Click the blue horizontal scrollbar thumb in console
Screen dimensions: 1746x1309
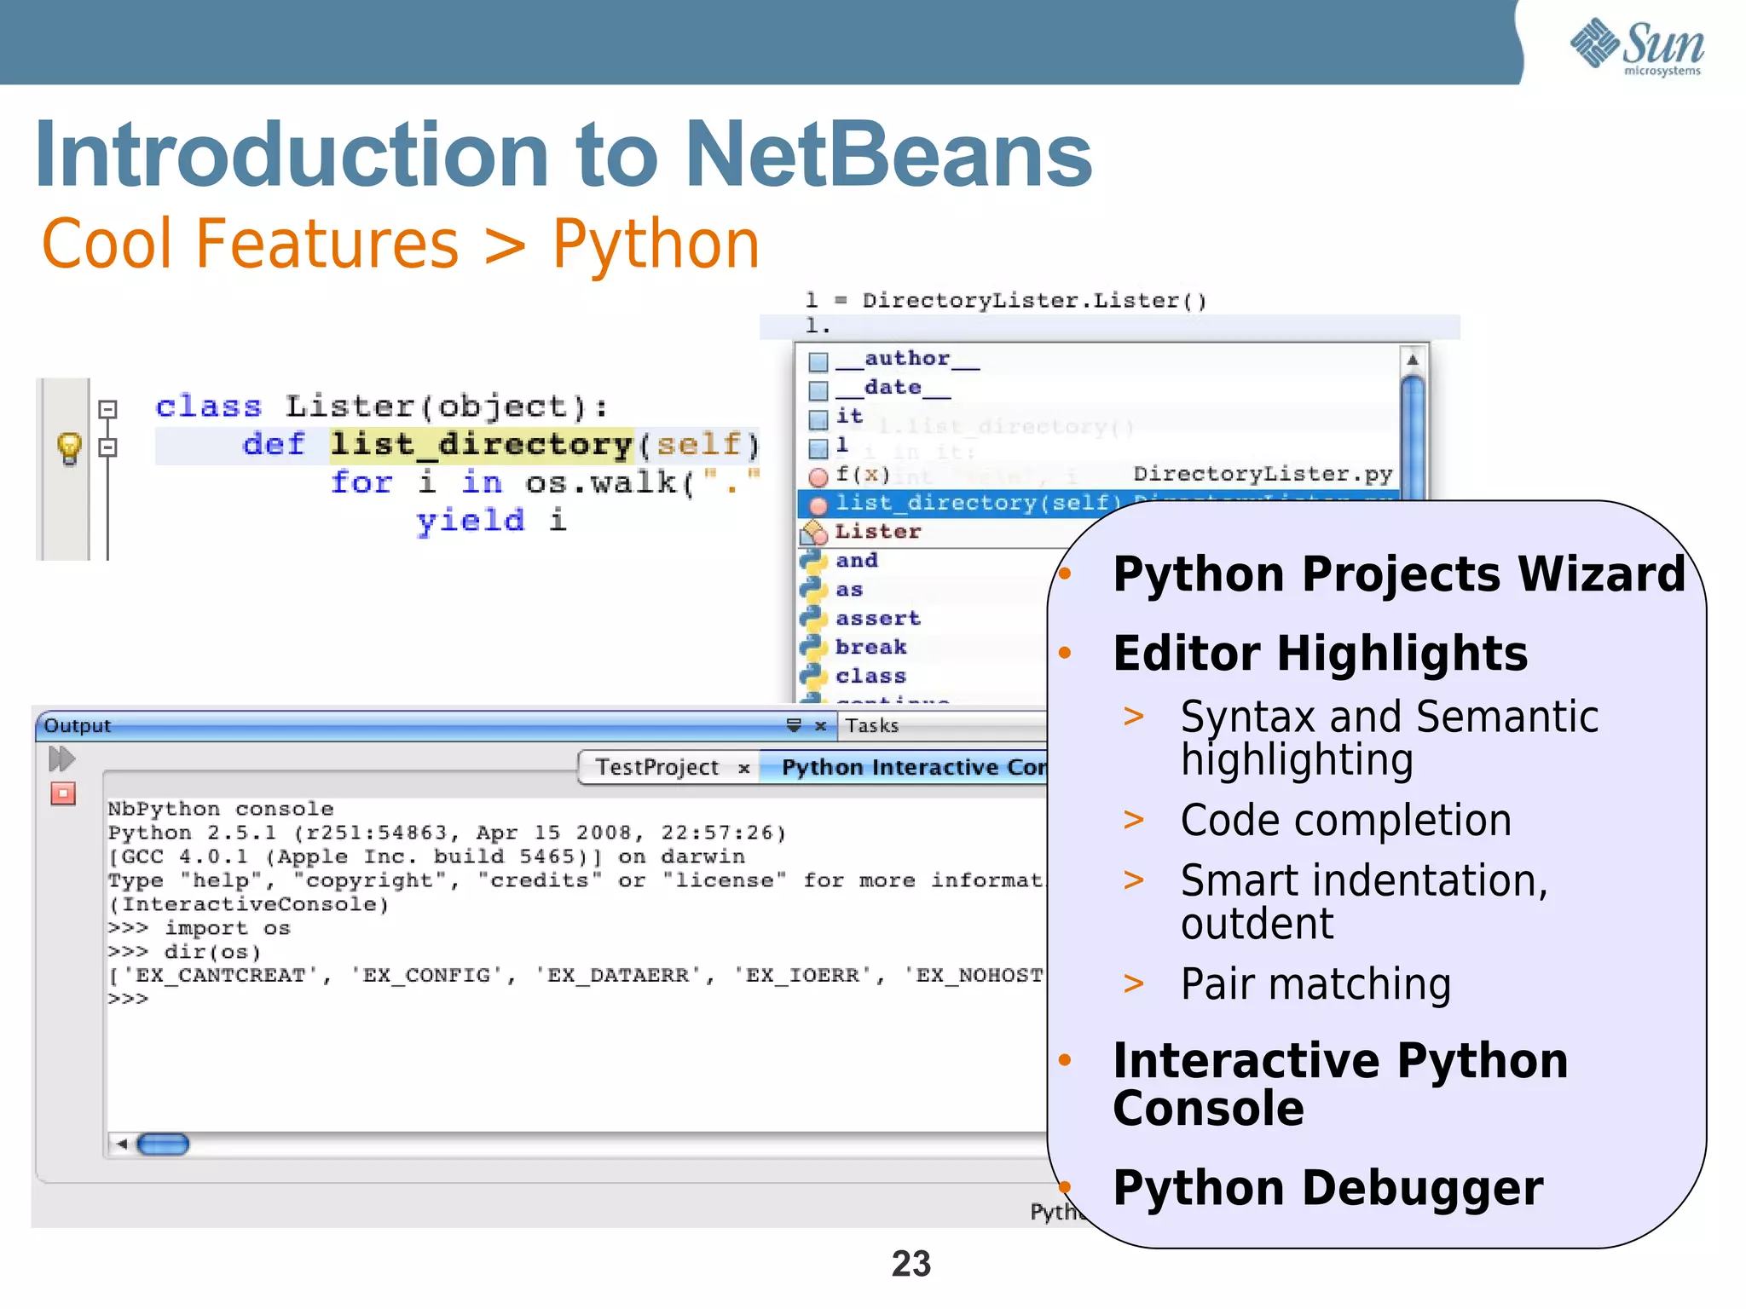tap(162, 1144)
